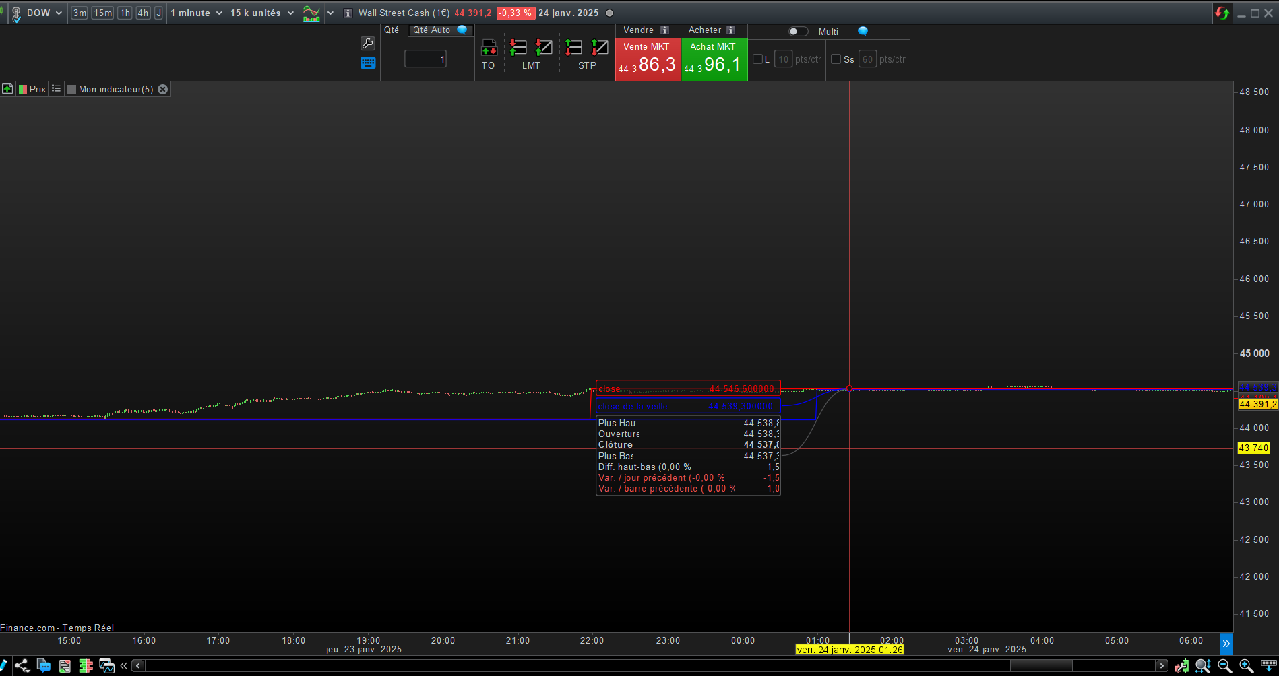The height and width of the screenshot is (676, 1279).
Task: Open the DOW instrument dropdown
Action: pyautogui.click(x=45, y=13)
